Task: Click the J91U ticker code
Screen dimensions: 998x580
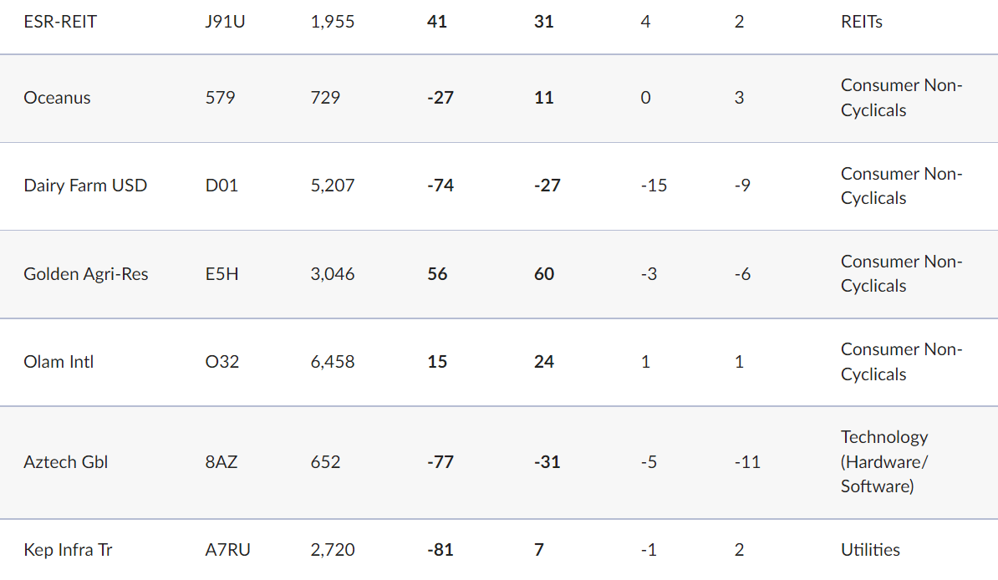Action: 225,22
